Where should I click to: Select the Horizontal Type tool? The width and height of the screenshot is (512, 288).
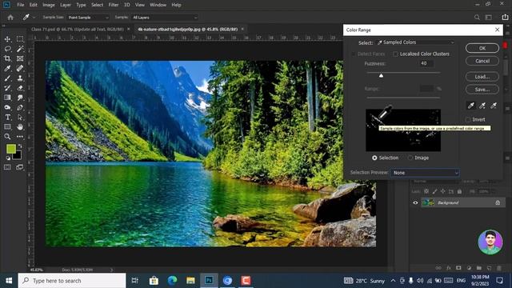coord(7,117)
